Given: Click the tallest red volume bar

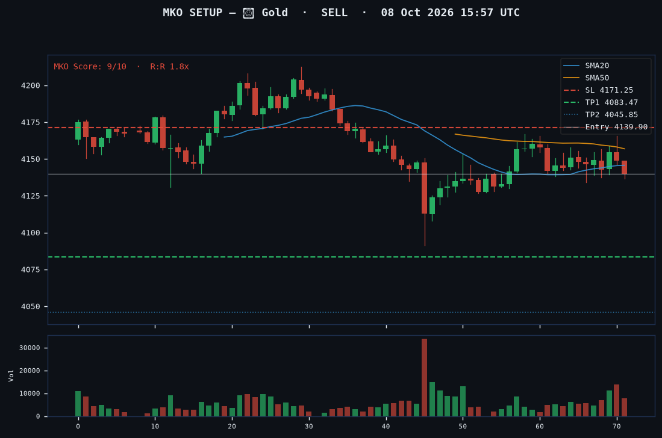Looking at the screenshot, I should 424,377.
